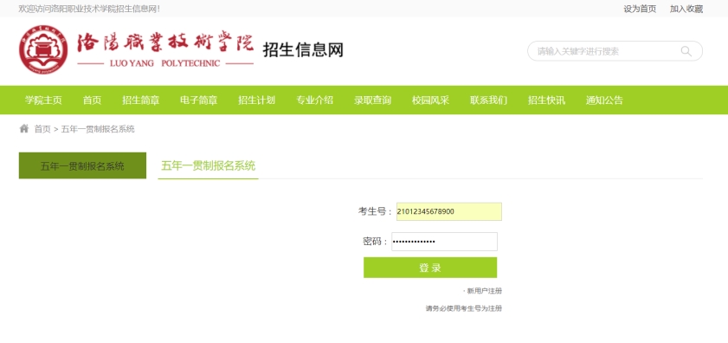The width and height of the screenshot is (728, 343).
Task: Focus the 密码 password field
Action: tap(444, 242)
